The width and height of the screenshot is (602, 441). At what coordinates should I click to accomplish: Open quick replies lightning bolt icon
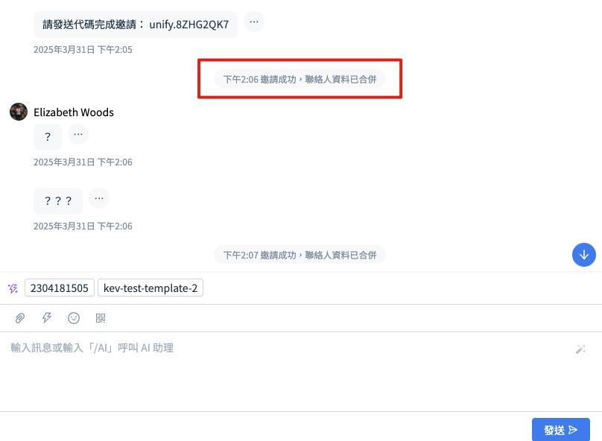(47, 318)
